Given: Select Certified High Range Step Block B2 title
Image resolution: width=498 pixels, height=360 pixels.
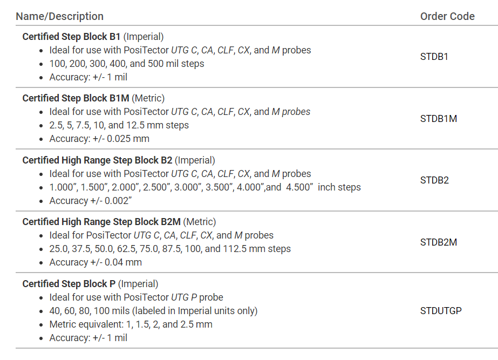Looking at the screenshot, I should coord(97,160).
